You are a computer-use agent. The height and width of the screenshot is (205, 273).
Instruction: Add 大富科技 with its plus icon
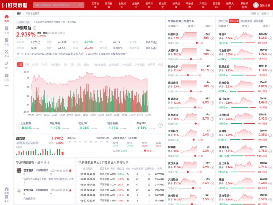pos(212,54)
